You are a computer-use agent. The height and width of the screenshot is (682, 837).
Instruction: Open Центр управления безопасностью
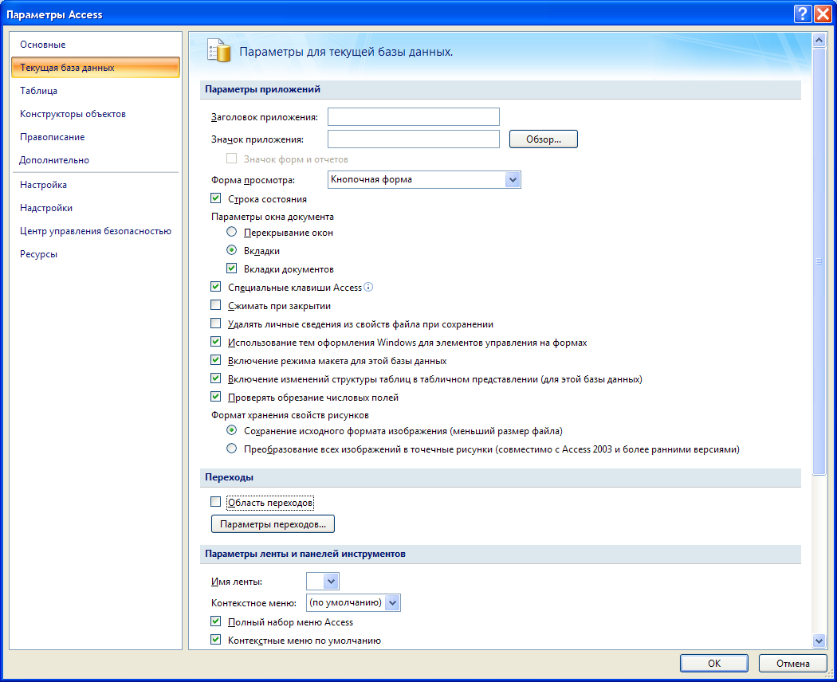click(96, 231)
